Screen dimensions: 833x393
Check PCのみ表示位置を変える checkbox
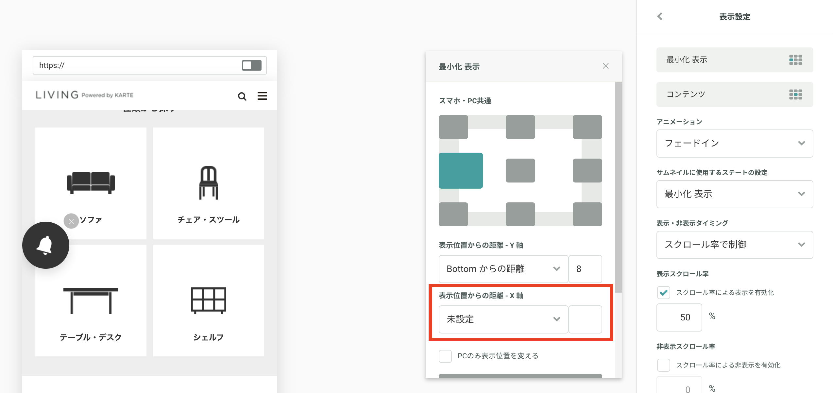click(x=445, y=356)
